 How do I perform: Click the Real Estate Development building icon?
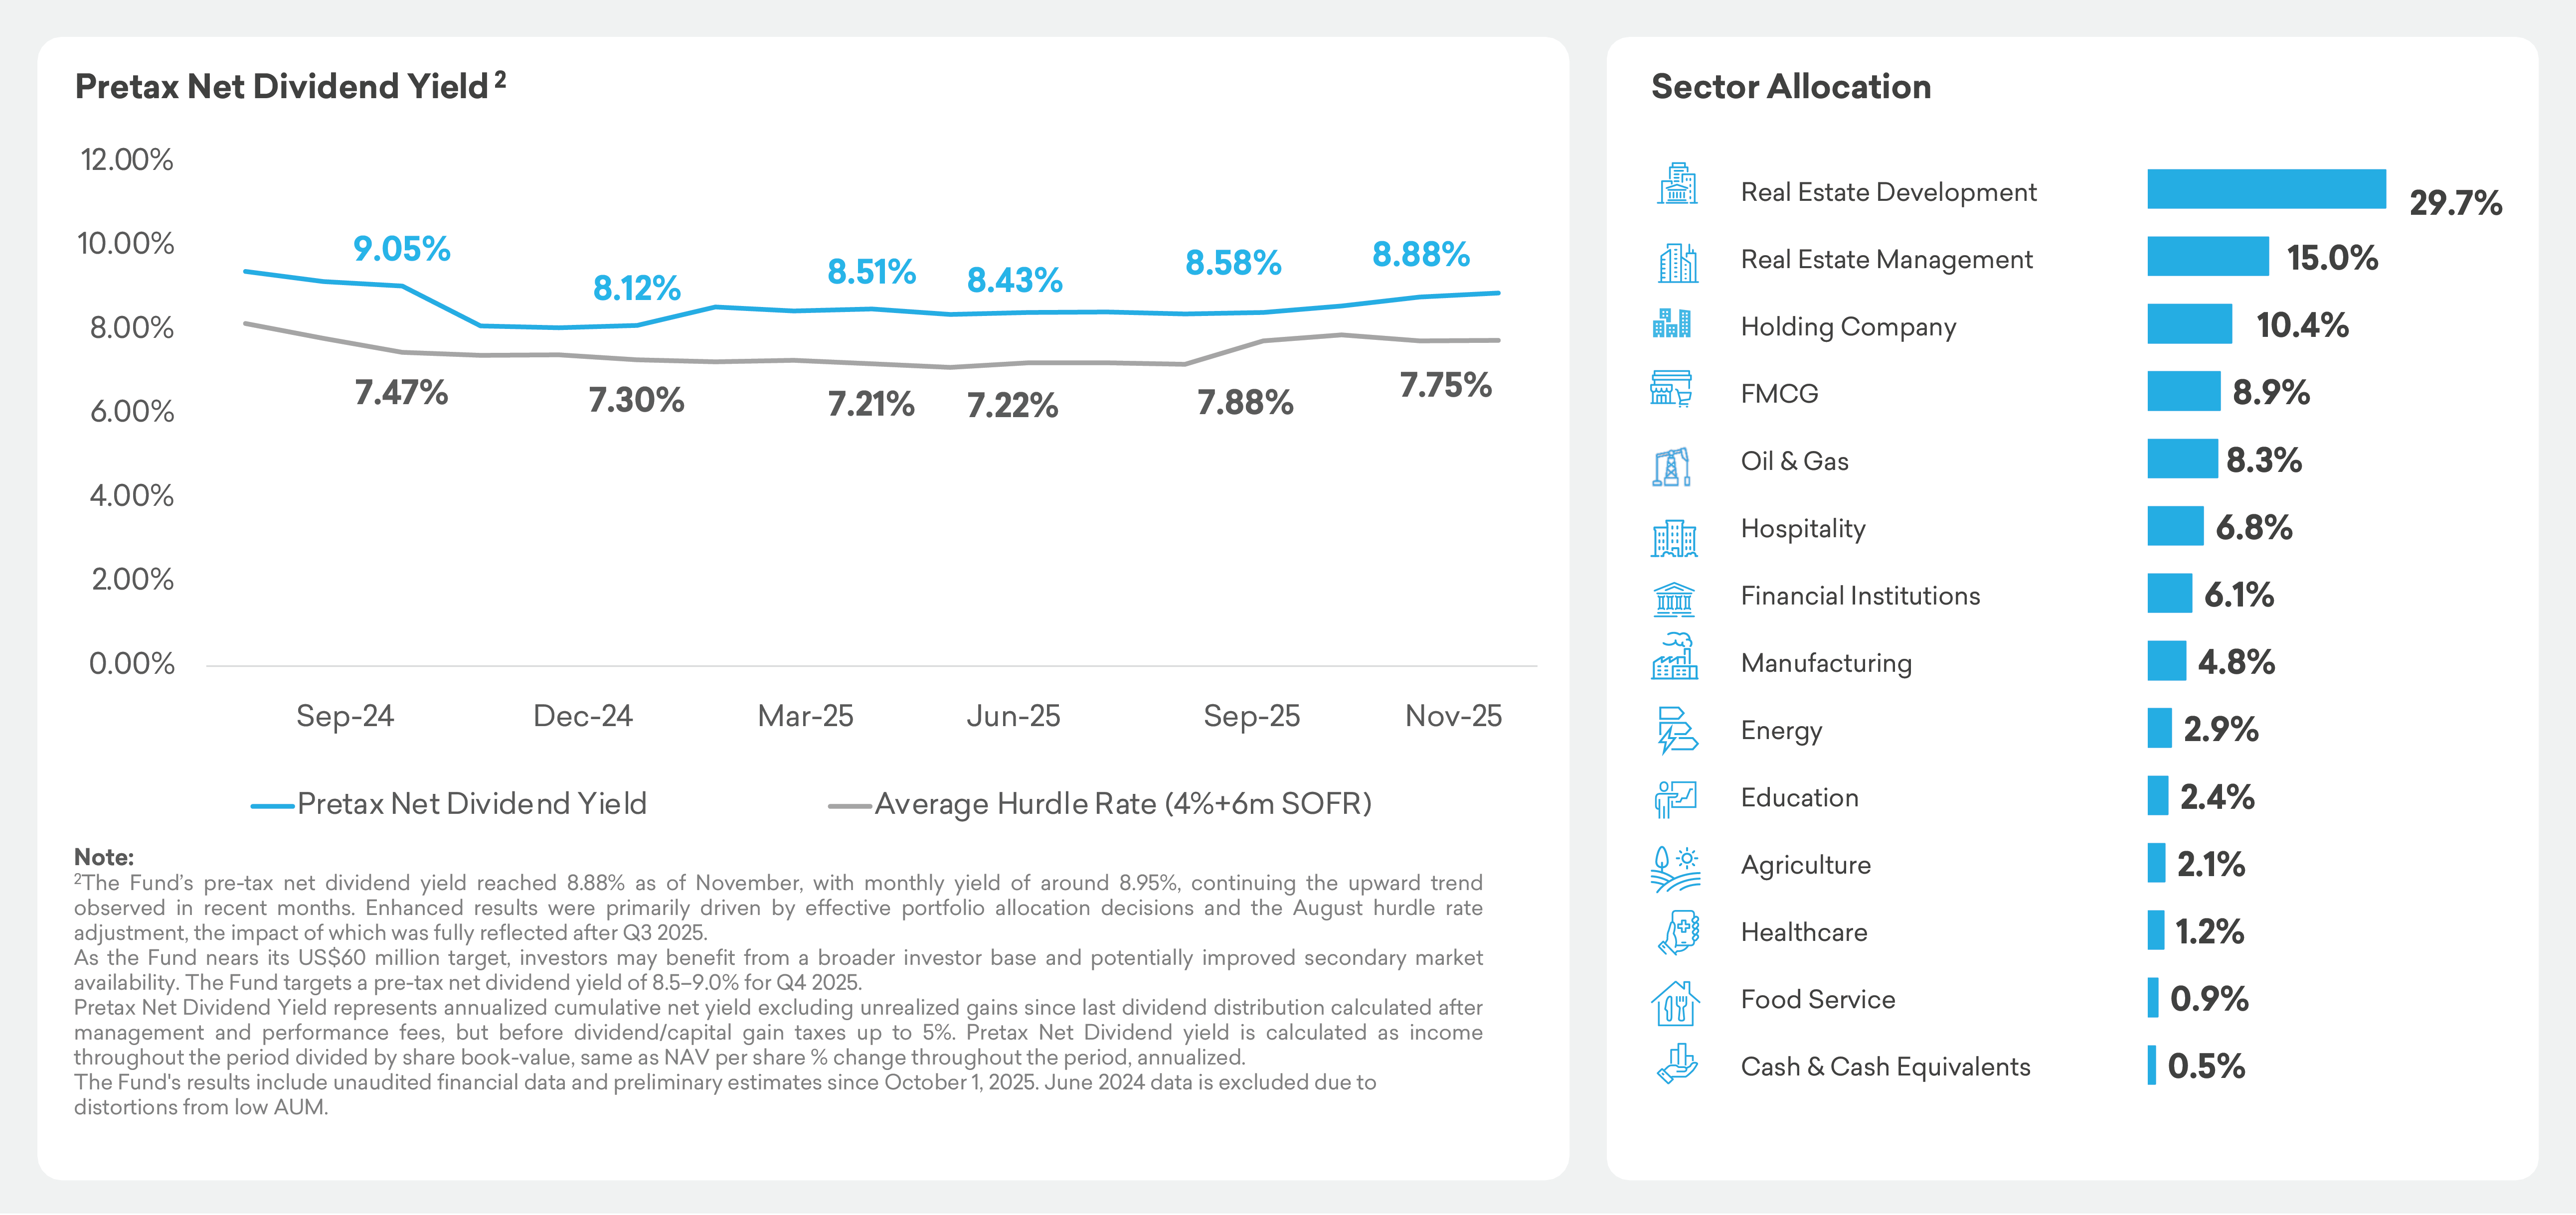pos(1677,185)
